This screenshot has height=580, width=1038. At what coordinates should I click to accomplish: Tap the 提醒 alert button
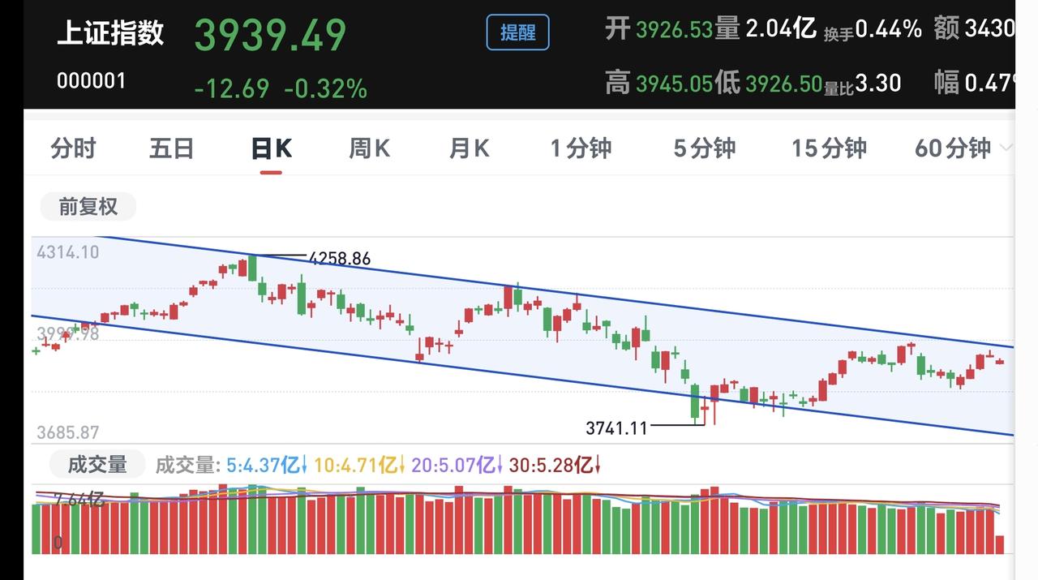coord(517,33)
